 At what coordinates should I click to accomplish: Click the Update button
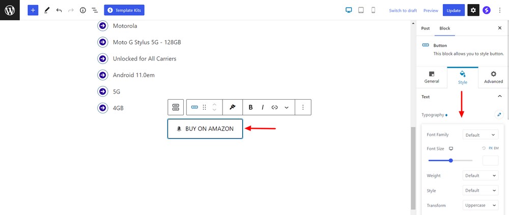click(x=453, y=10)
